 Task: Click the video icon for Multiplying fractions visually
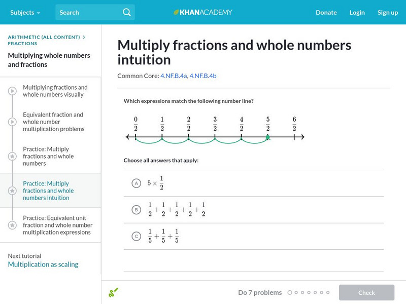[x=12, y=91]
